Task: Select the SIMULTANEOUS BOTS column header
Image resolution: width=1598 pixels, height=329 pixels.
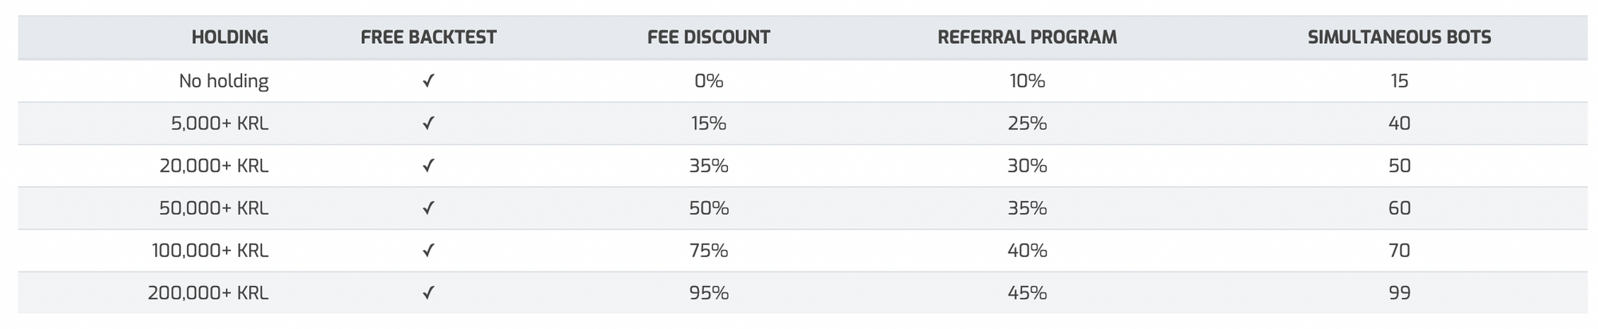Action: pos(1399,37)
